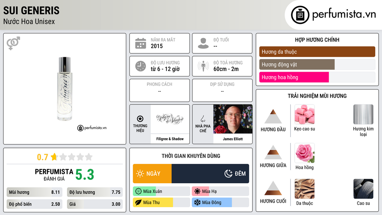Open the Hoa hồng note image
This screenshot has width=382, height=215.
point(304,153)
